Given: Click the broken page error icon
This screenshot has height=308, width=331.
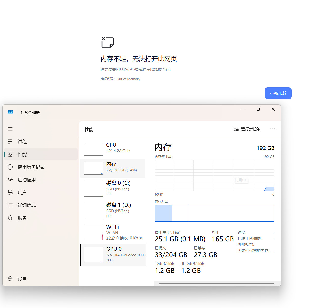Looking at the screenshot, I should coord(107,42).
